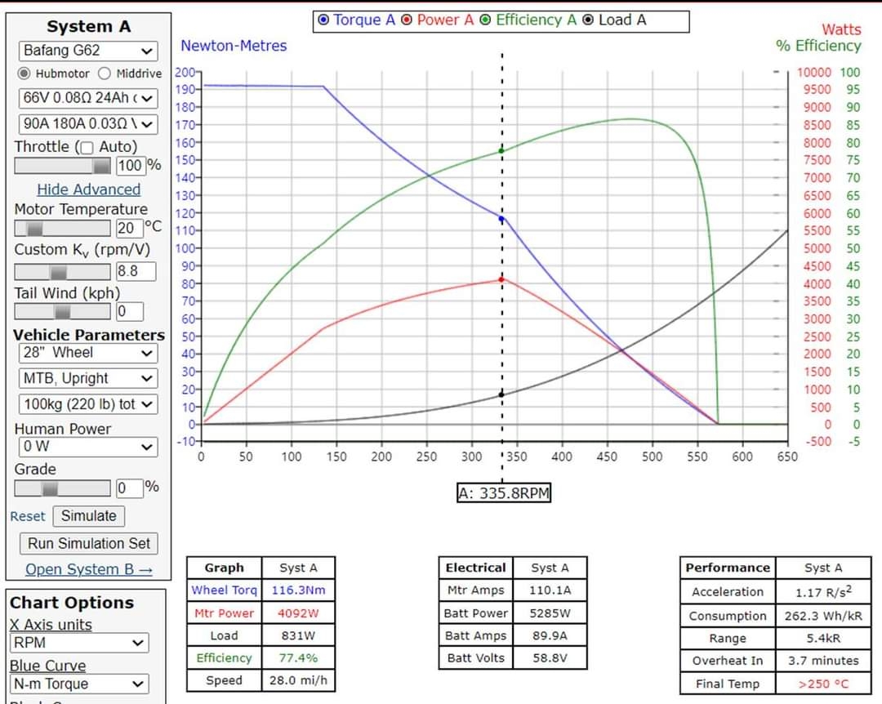
Task: Click the Motor Temperature slider
Action: tap(62, 228)
